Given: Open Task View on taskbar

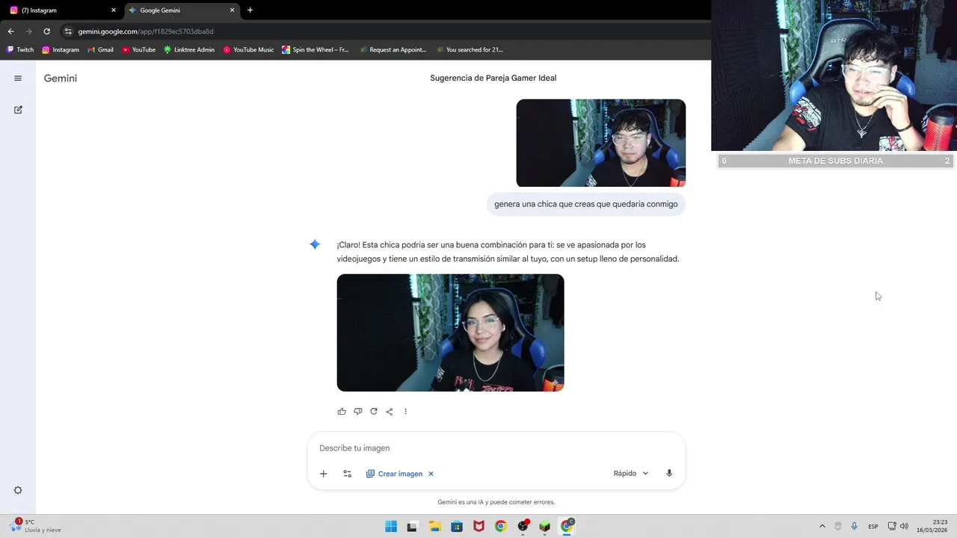Looking at the screenshot, I should click(411, 526).
